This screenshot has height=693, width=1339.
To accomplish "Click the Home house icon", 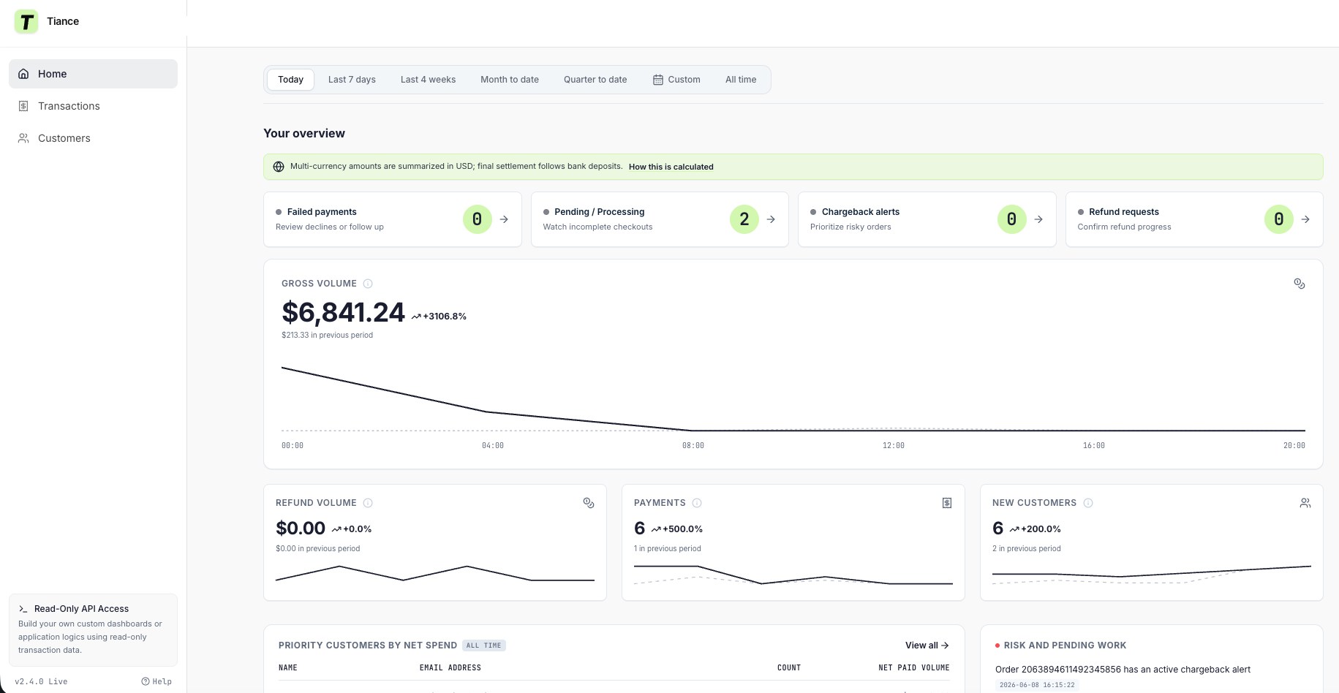I will (23, 74).
